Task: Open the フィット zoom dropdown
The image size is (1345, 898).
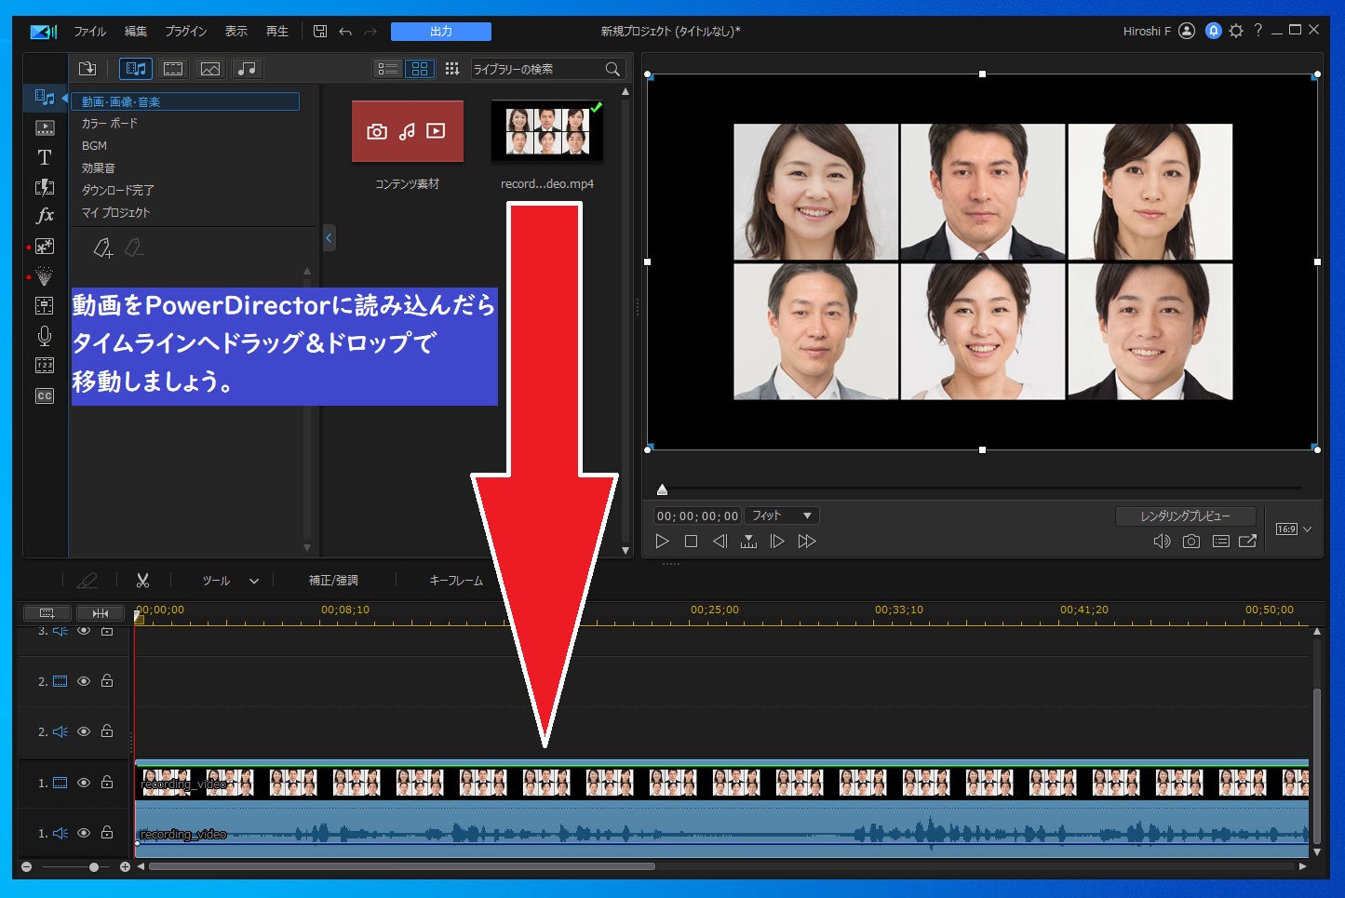Action: (780, 515)
